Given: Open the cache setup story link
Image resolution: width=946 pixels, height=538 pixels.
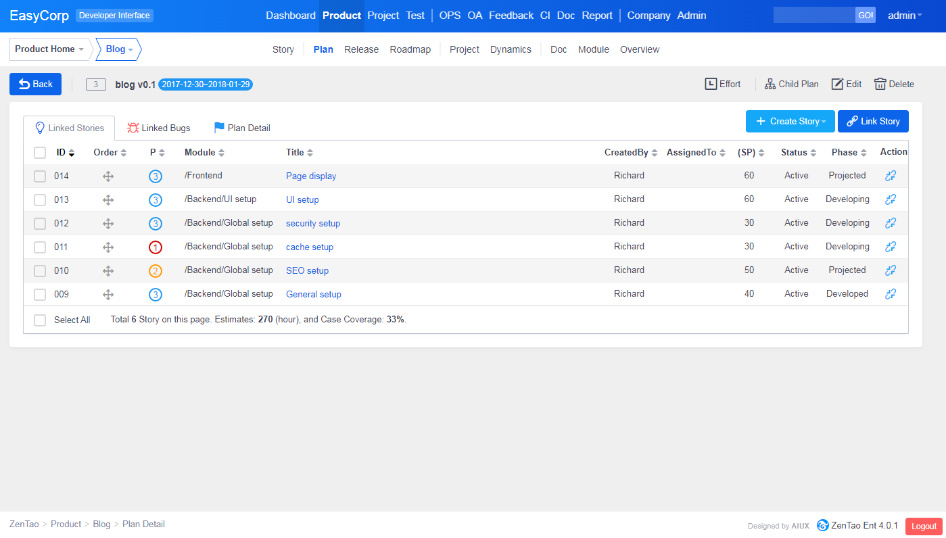Looking at the screenshot, I should tap(310, 247).
